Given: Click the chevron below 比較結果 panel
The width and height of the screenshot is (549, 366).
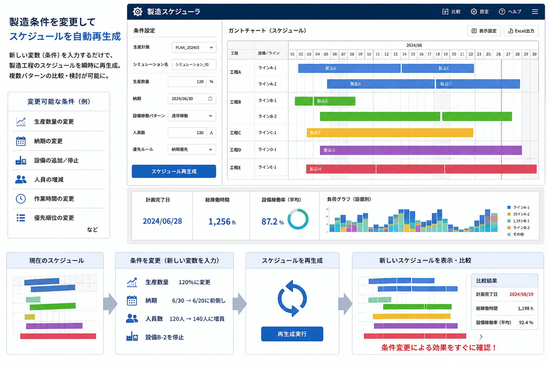Looking at the screenshot, I should point(481,337).
